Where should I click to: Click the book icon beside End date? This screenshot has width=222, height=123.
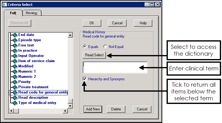[15, 35]
